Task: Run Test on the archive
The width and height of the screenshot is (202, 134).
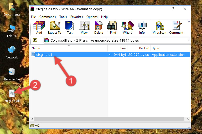Action: coord(70,27)
